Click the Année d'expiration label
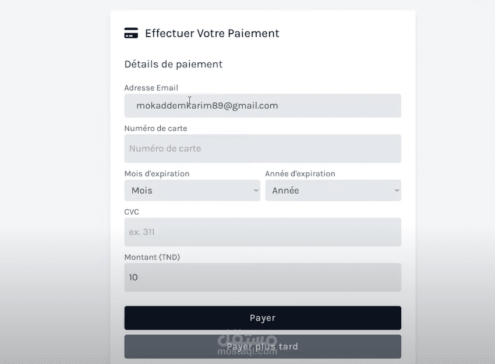 pos(300,173)
